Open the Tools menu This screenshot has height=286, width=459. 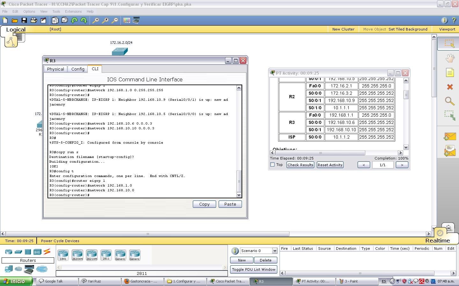click(x=56, y=11)
